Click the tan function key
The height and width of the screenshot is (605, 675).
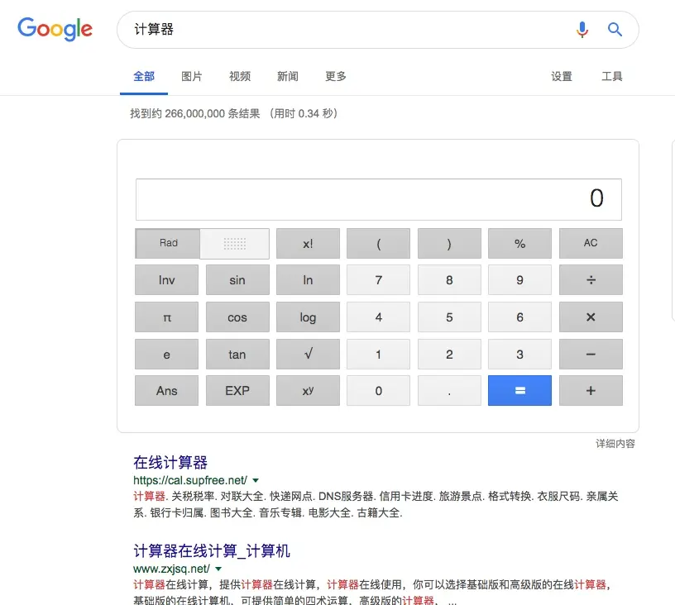(x=237, y=354)
